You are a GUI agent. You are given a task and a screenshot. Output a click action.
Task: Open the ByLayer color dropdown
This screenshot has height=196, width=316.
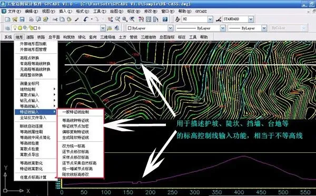170,28
